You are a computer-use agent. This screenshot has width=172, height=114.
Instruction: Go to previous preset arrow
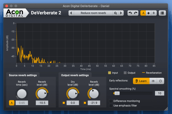pyautogui.click(x=71, y=13)
